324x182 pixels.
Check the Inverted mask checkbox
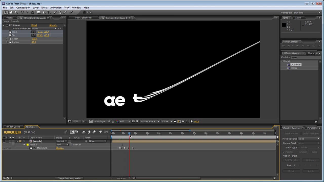[x=71, y=145]
